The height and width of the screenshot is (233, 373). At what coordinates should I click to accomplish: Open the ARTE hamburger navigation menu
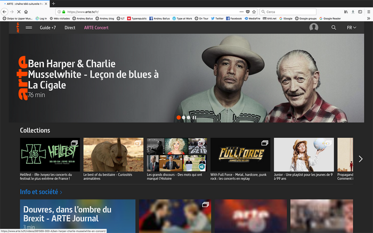click(x=29, y=28)
